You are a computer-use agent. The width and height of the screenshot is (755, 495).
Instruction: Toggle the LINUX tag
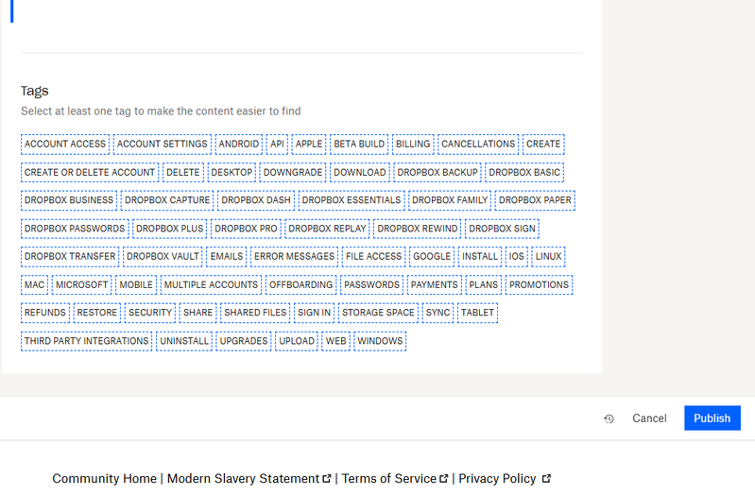[548, 256]
